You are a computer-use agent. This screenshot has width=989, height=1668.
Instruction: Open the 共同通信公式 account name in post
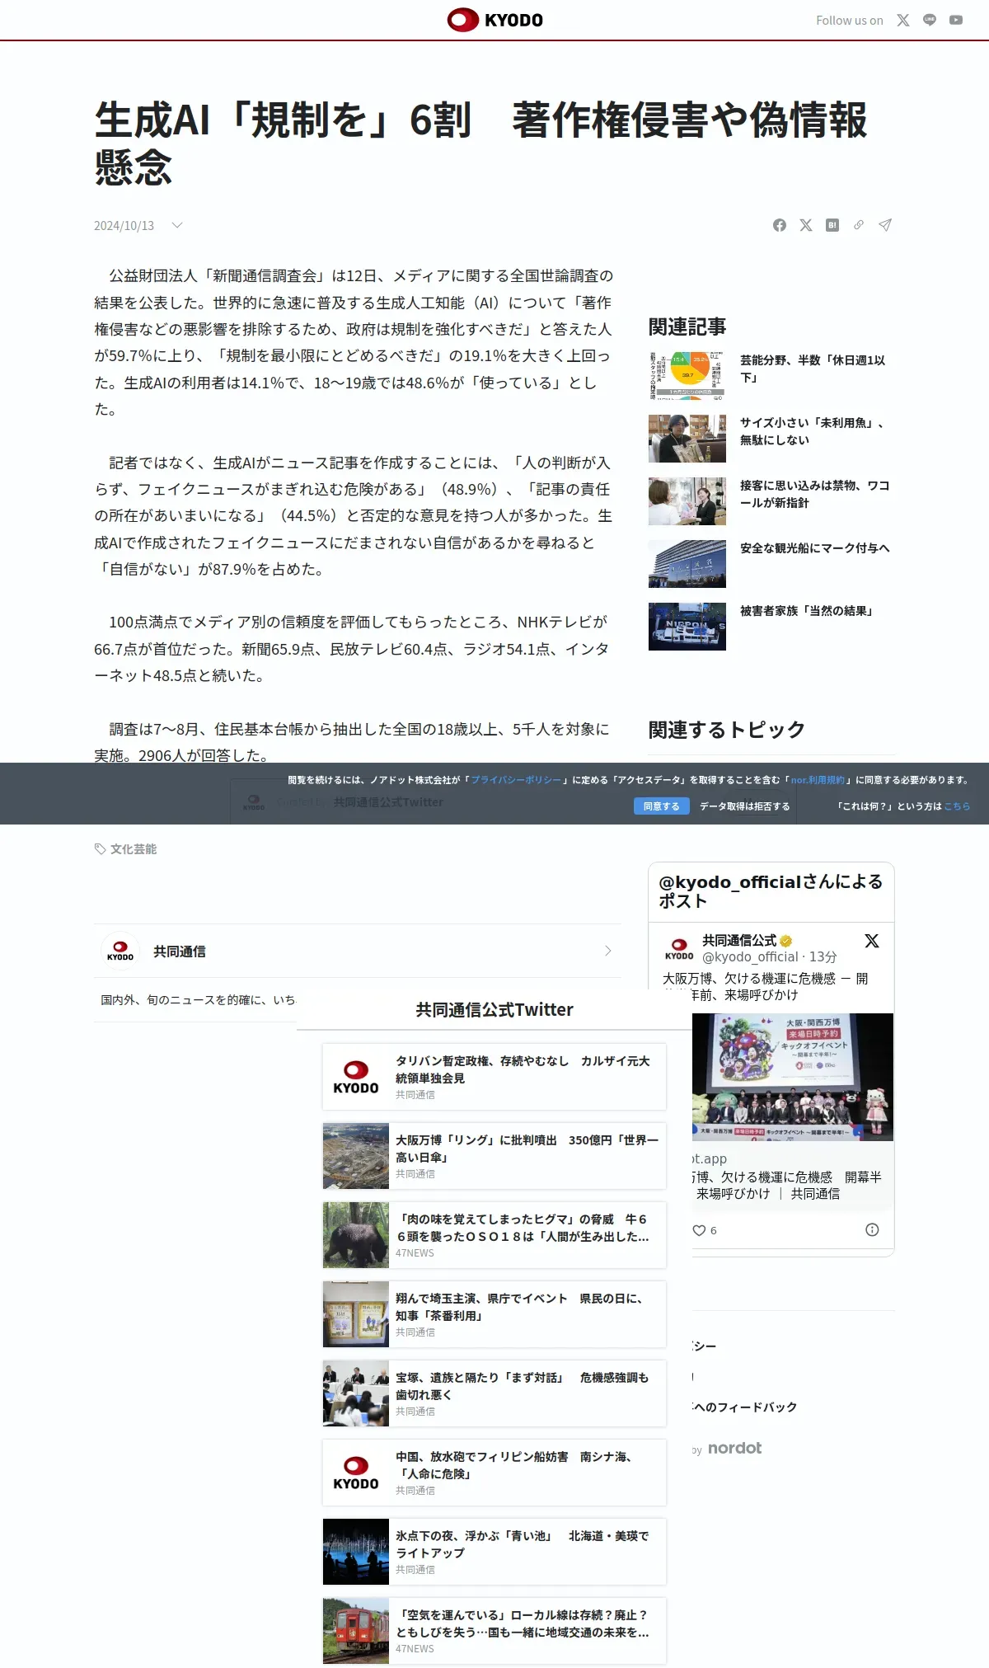(x=739, y=941)
